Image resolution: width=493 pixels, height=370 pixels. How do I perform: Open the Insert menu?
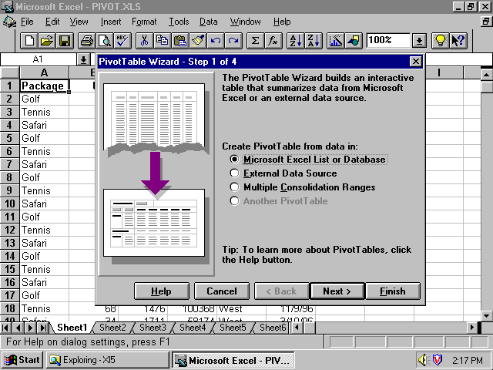point(111,22)
